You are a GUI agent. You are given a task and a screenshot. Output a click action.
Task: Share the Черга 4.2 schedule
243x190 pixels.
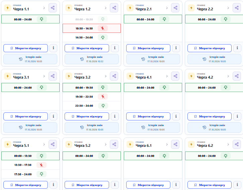click(237, 76)
